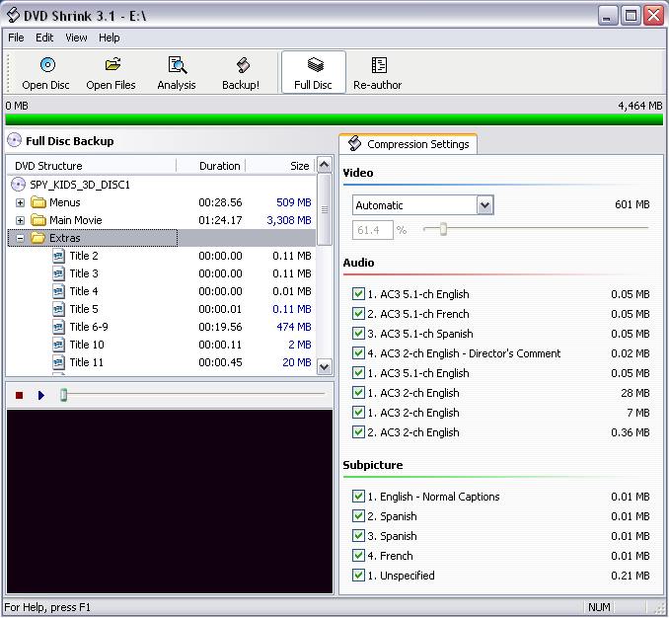Viewport: 669px width, 618px height.
Task: Start Backup! from the toolbar
Action: point(241,72)
